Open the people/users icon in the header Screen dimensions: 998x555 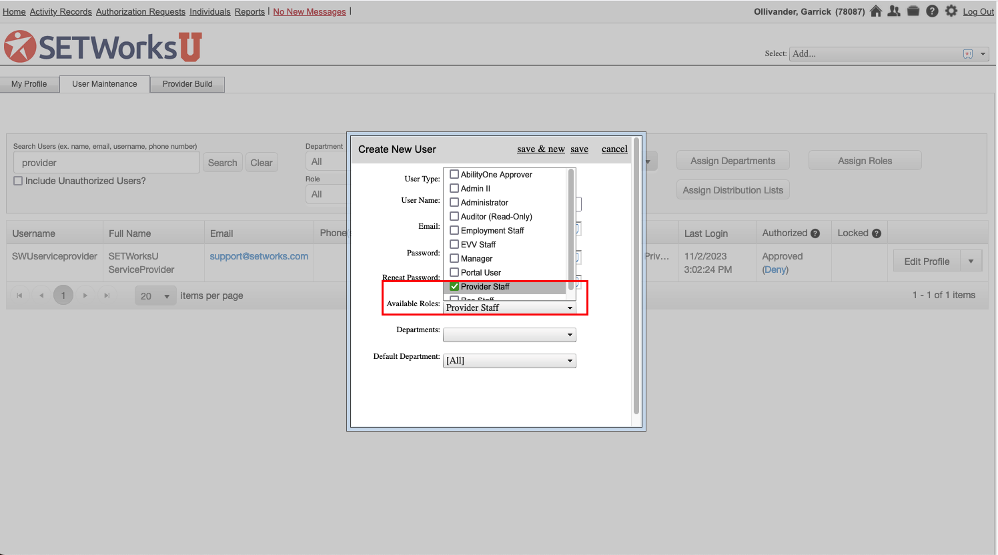tap(895, 11)
